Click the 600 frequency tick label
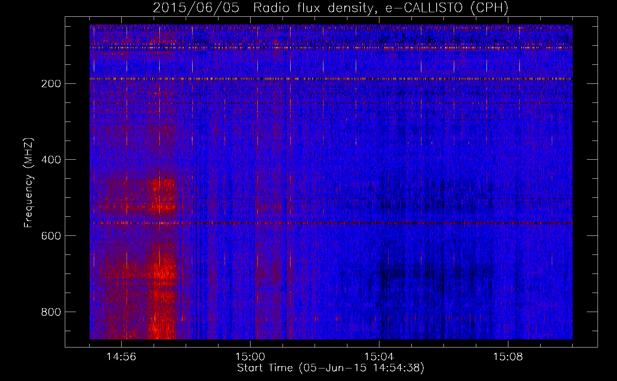 51,236
